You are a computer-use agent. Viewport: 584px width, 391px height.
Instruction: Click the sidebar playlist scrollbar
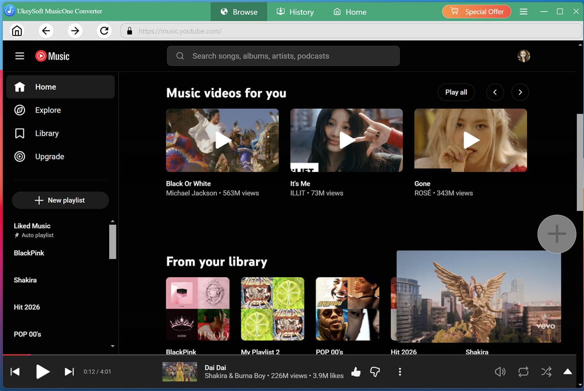(113, 242)
